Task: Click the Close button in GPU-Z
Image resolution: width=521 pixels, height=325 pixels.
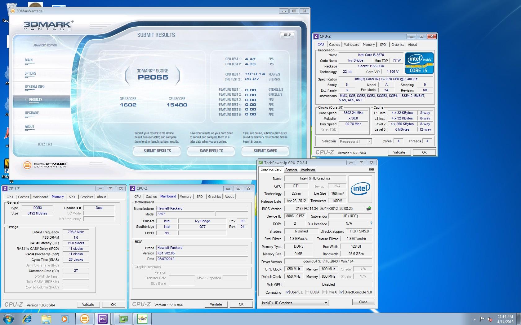Action: coord(363,302)
